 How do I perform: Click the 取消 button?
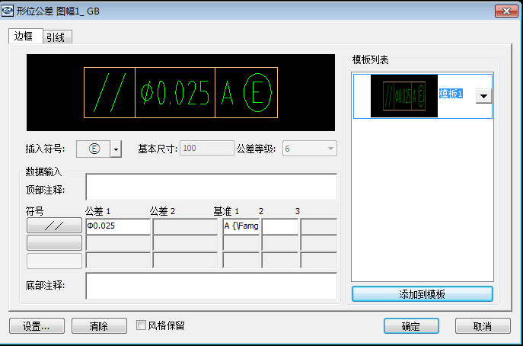coord(483,326)
